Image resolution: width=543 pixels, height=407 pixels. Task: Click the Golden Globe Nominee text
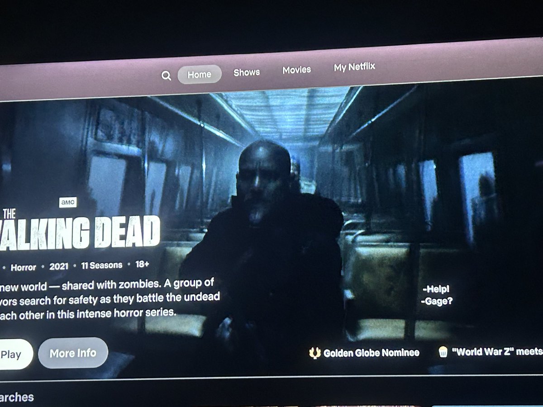[x=371, y=353]
